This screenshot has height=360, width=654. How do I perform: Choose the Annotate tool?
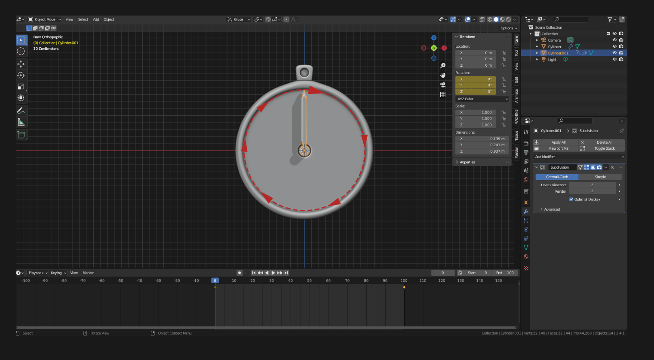click(x=21, y=111)
